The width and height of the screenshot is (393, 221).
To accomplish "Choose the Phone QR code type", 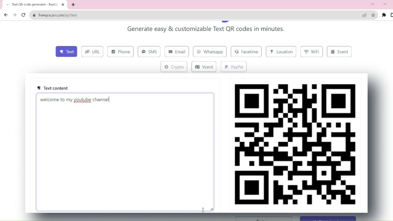I will click(x=120, y=52).
